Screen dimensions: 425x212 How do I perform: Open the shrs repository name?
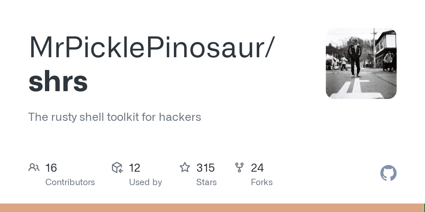[x=58, y=82]
